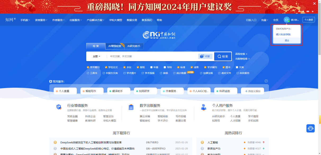321x155 pixels.
Task: Open the DeepSeek突破效应 article in 周下载排行
Action: click(91, 143)
